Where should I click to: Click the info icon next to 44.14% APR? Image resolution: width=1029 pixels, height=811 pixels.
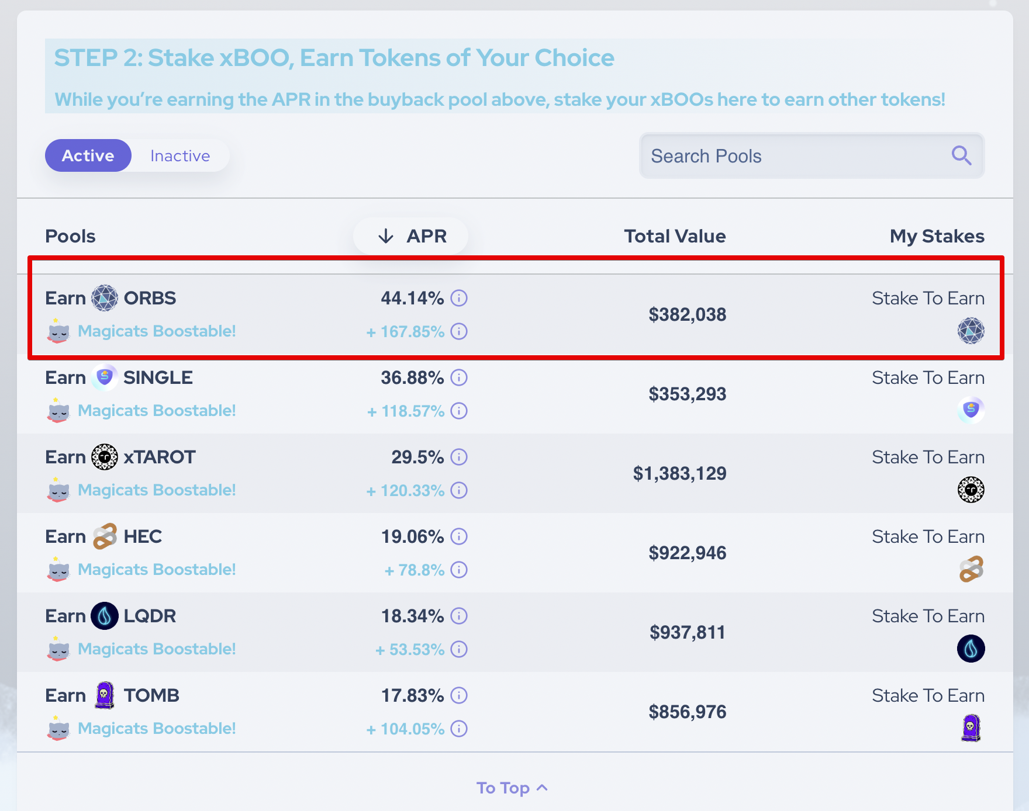[459, 298]
